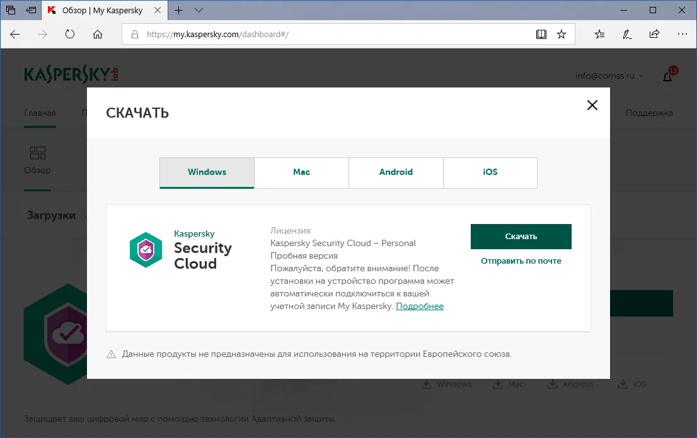
Task: Switch to the Android tab
Action: pos(396,172)
